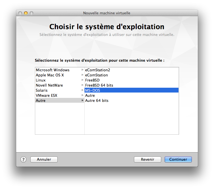
Task: Select Microsoft Windows in the OS list
Action: [60, 70]
